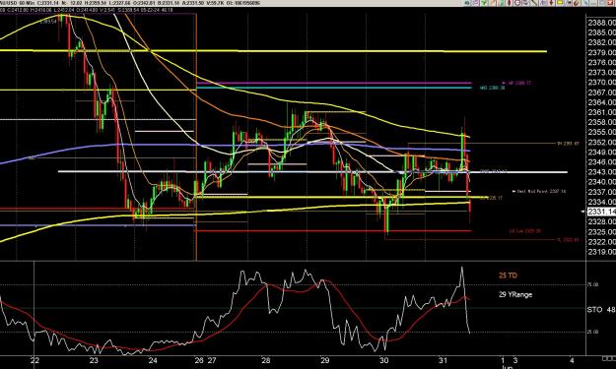This screenshot has height=369, width=616.
Task: Click the green cross toolbar icon
Action: pos(484,3)
